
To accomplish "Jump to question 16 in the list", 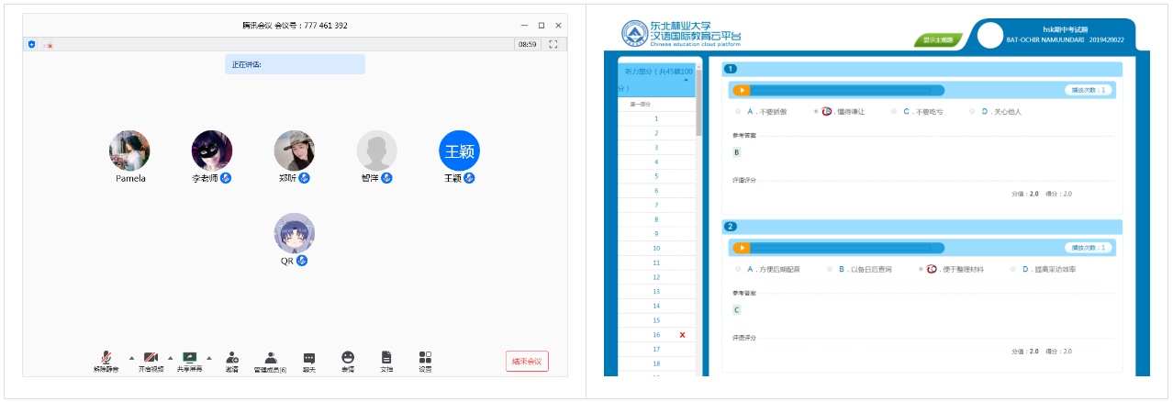I will pyautogui.click(x=656, y=335).
